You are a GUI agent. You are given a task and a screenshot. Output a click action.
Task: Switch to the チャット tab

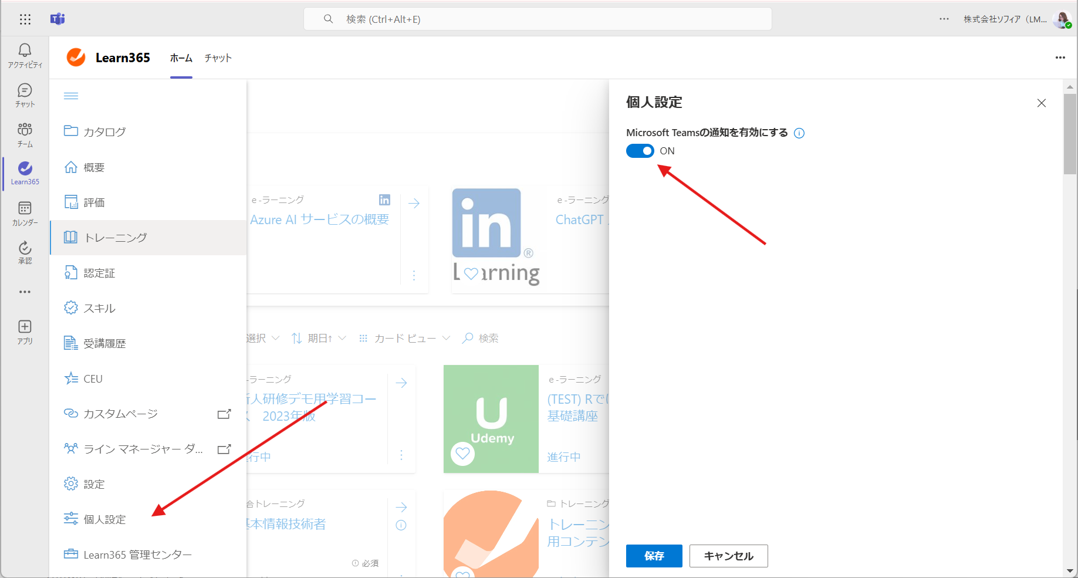point(218,58)
